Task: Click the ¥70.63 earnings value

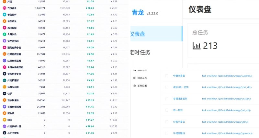Action: (90, 8)
